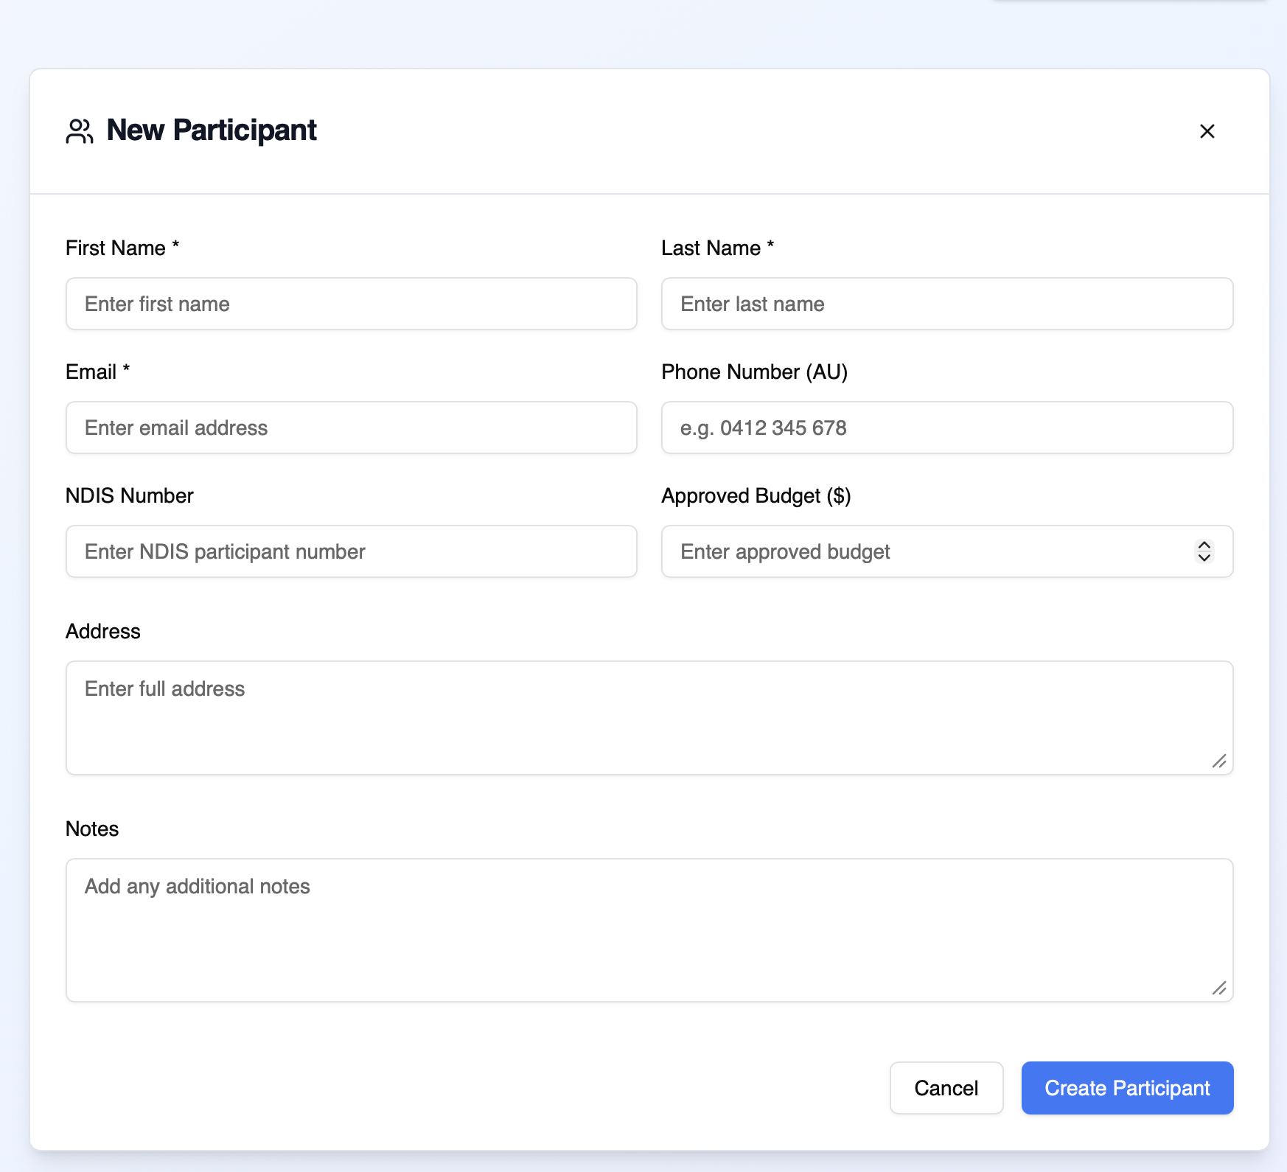Viewport: 1287px width, 1172px height.
Task: Click the Address label
Action: pos(103,631)
